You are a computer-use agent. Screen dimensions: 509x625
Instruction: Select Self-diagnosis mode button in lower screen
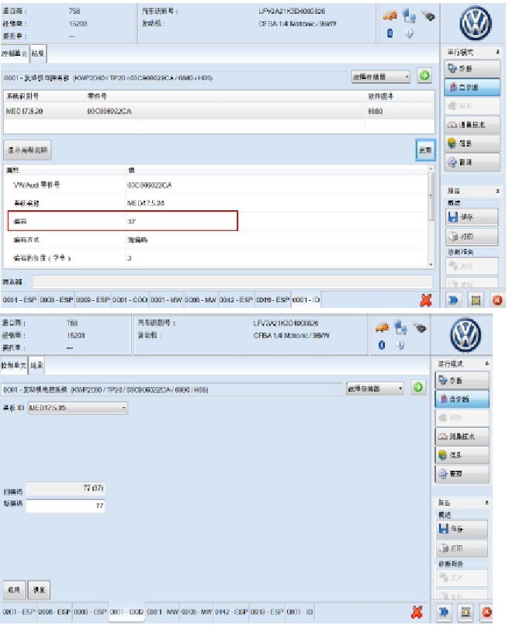pyautogui.click(x=462, y=399)
